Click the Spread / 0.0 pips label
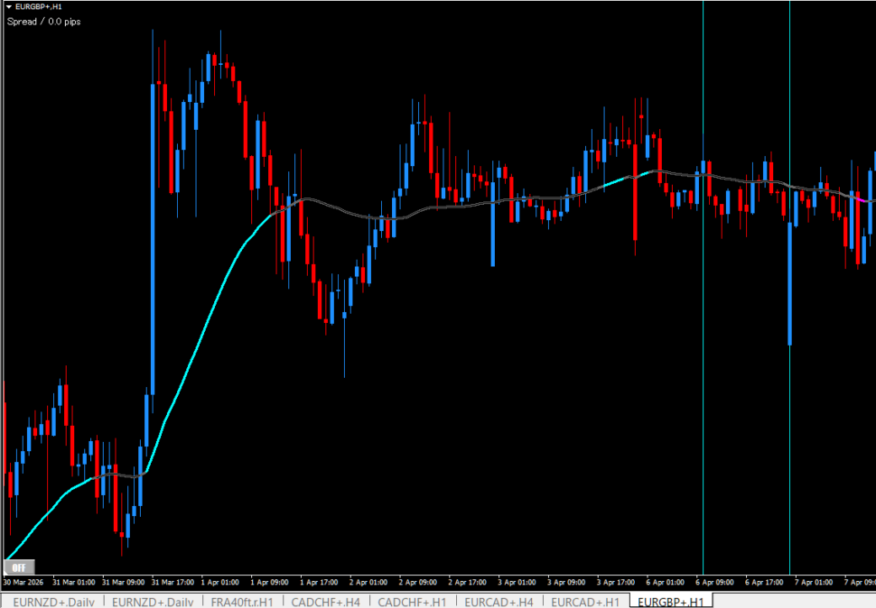Image resolution: width=876 pixels, height=608 pixels. [x=43, y=22]
